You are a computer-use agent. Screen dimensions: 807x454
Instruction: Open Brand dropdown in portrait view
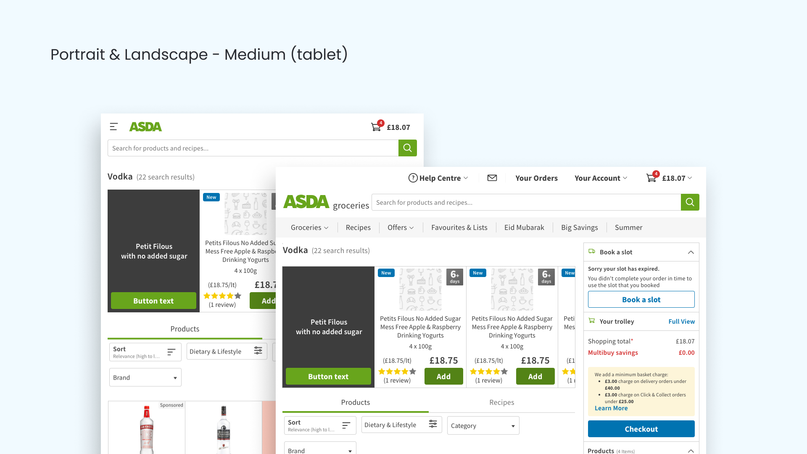click(x=145, y=377)
